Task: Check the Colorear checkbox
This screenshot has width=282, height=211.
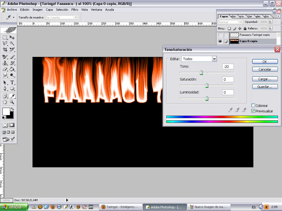Action: [253, 105]
